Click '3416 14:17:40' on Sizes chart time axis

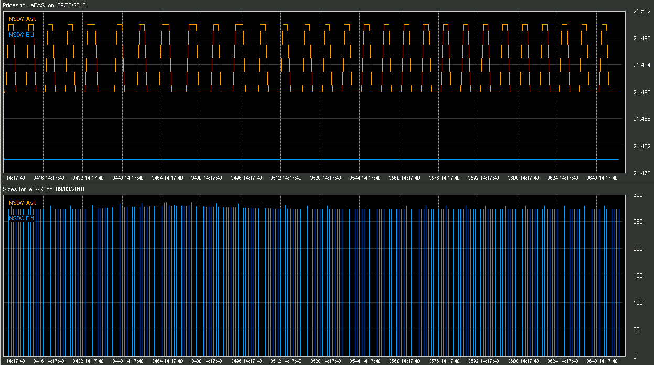(49, 361)
